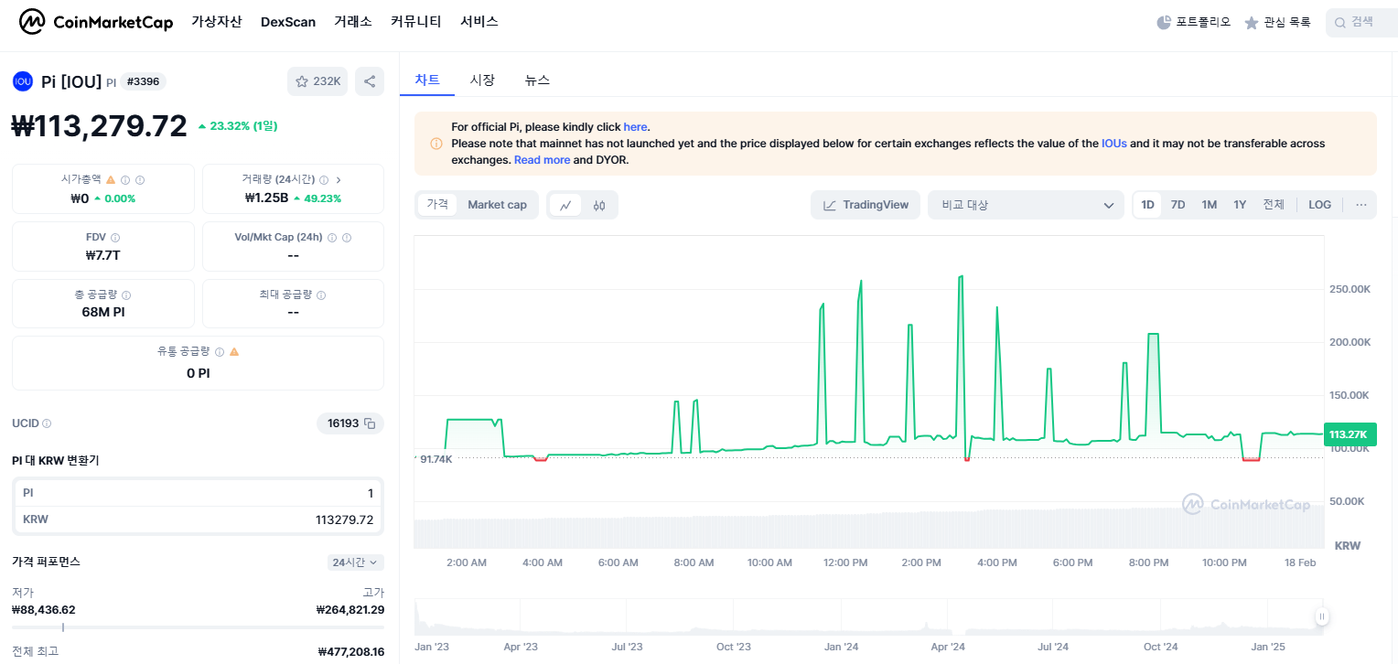This screenshot has height=664, width=1398.
Task: Open the DexScan menu
Action: pyautogui.click(x=288, y=22)
